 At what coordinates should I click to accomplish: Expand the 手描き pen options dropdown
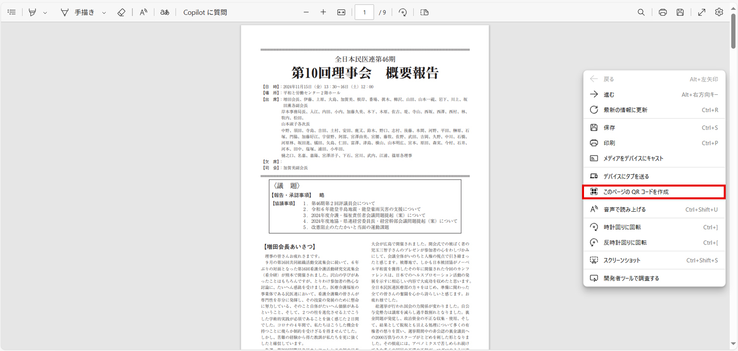coord(104,13)
